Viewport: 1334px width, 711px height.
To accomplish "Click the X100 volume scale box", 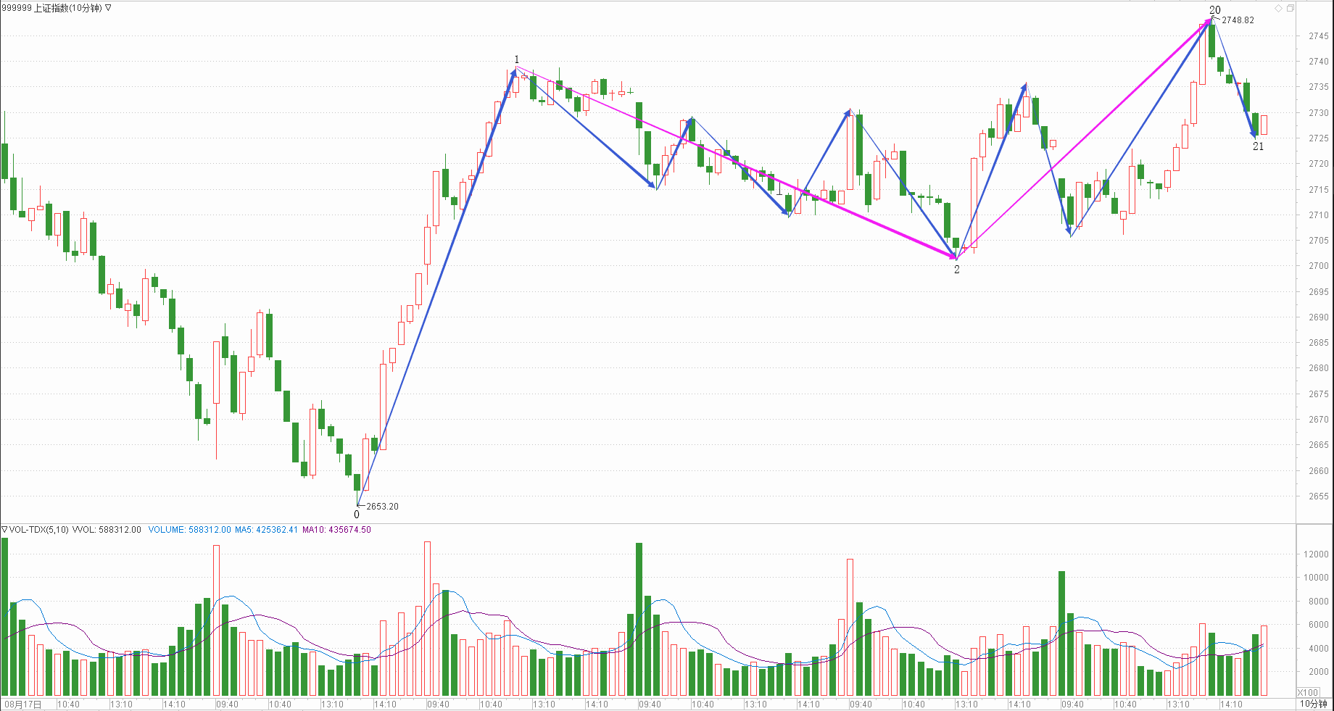I will [x=1308, y=692].
